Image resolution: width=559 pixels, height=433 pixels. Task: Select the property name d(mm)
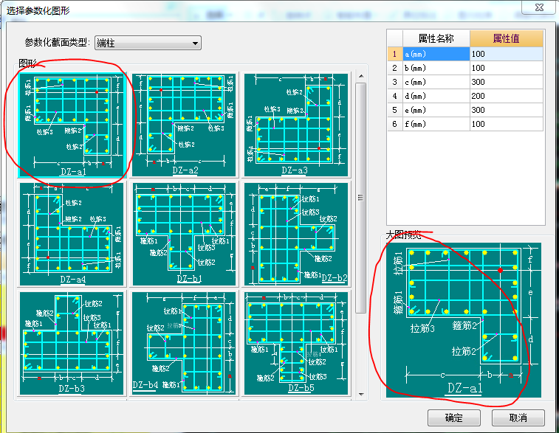[436, 96]
